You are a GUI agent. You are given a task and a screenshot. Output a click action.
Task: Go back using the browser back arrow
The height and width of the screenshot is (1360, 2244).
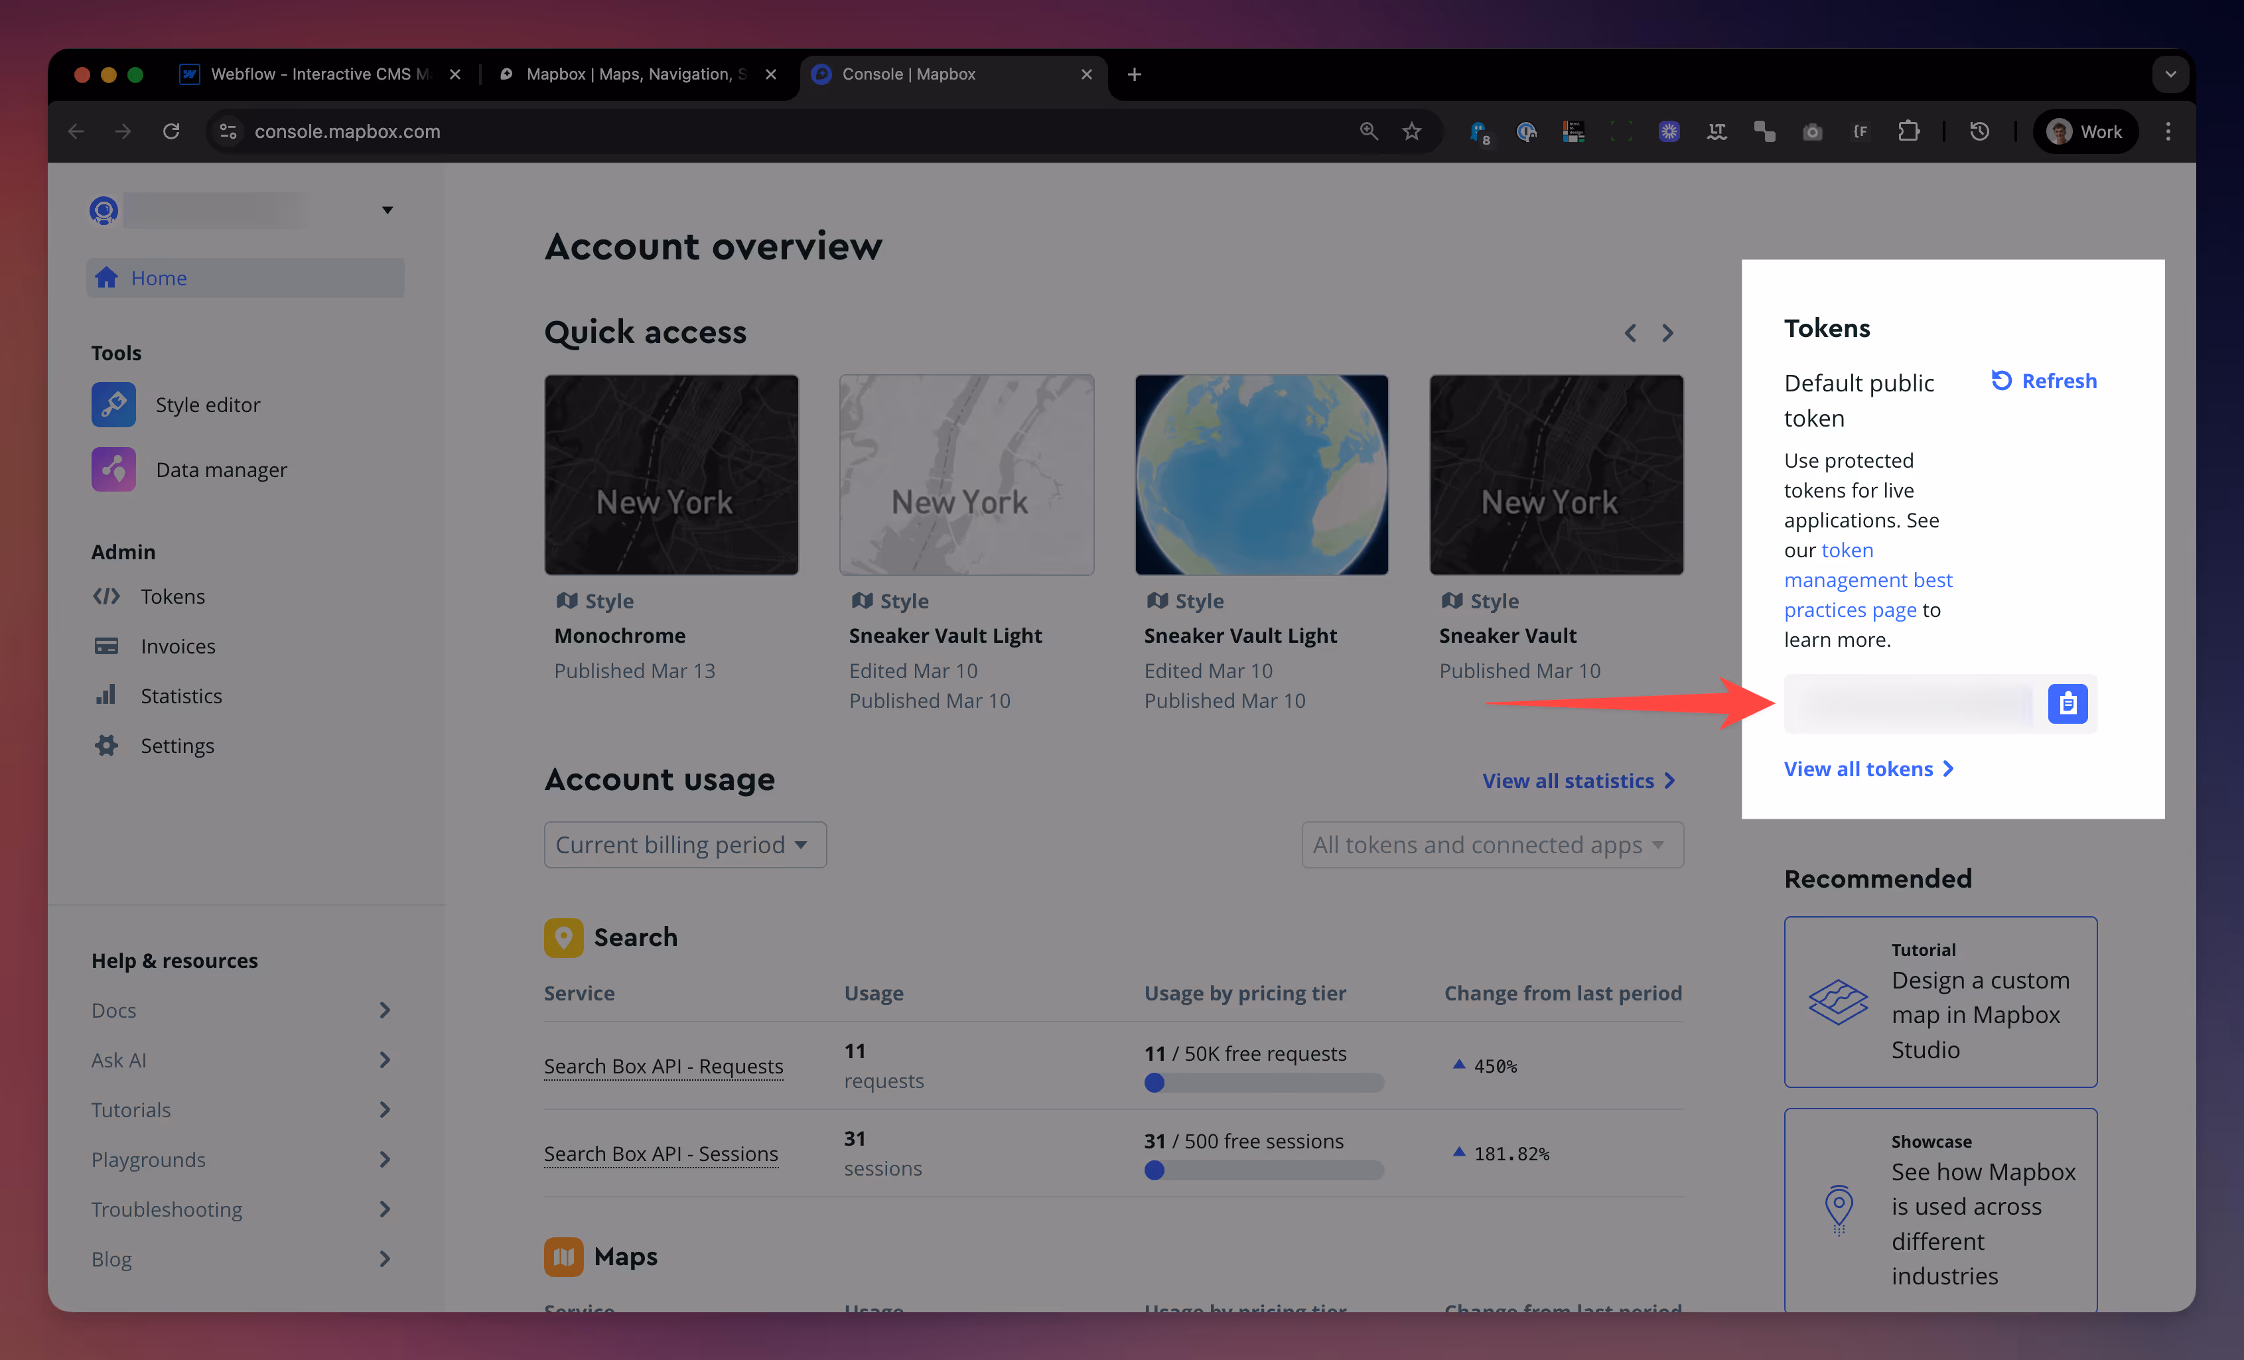(76, 132)
